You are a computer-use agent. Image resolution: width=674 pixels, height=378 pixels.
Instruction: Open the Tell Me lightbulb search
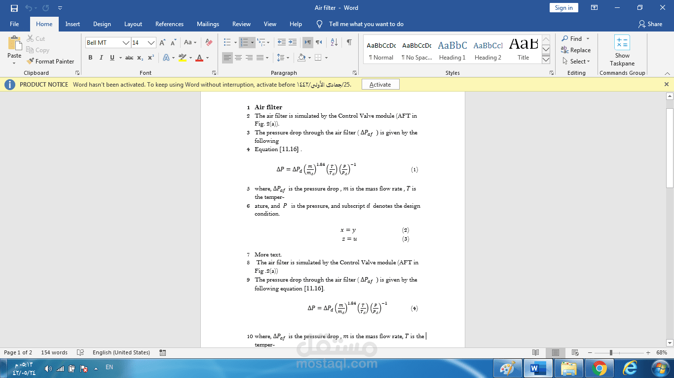pyautogui.click(x=319, y=24)
